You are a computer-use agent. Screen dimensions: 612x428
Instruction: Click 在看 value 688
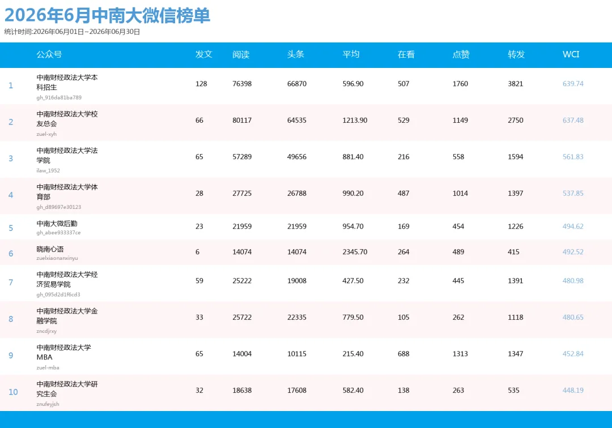coord(403,354)
